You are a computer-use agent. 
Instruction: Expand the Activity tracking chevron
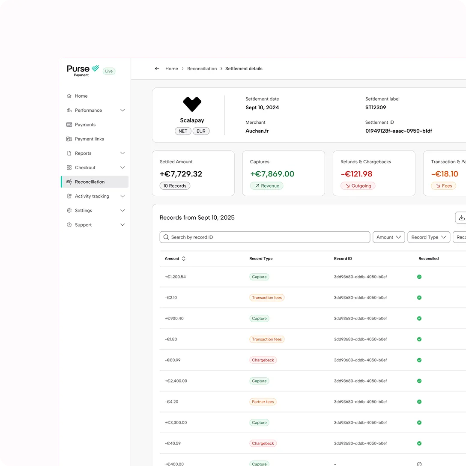(122, 196)
